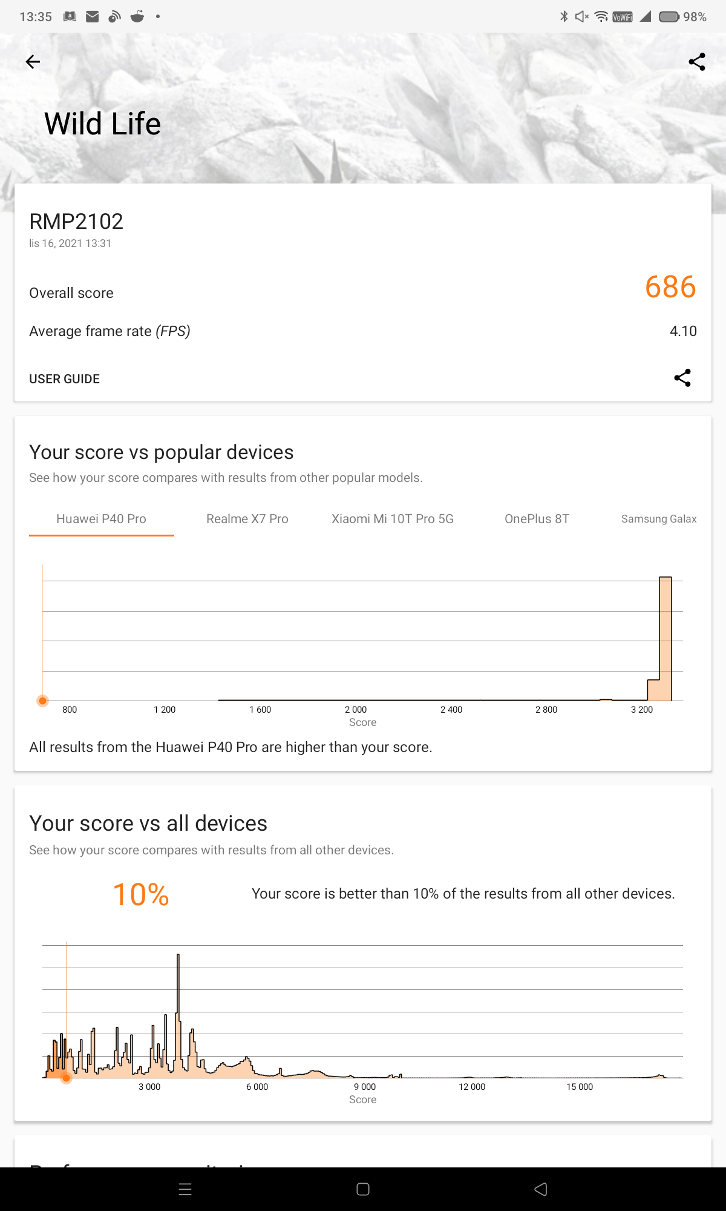Share result using the score card icon
The width and height of the screenshot is (726, 1211).
coord(682,378)
